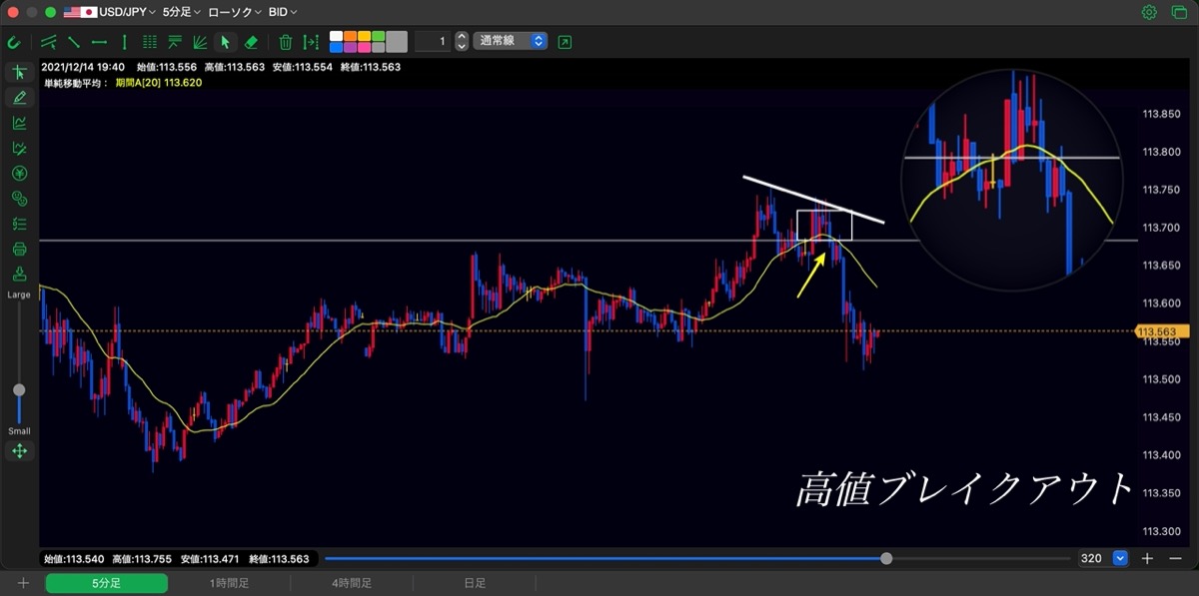Select the Fibonacci fan tool
Screen dimensions: 1199x596
[x=200, y=42]
